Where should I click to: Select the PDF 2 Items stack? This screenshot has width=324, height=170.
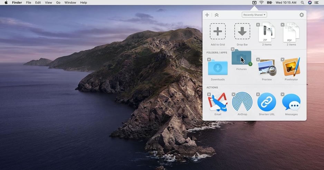291,32
